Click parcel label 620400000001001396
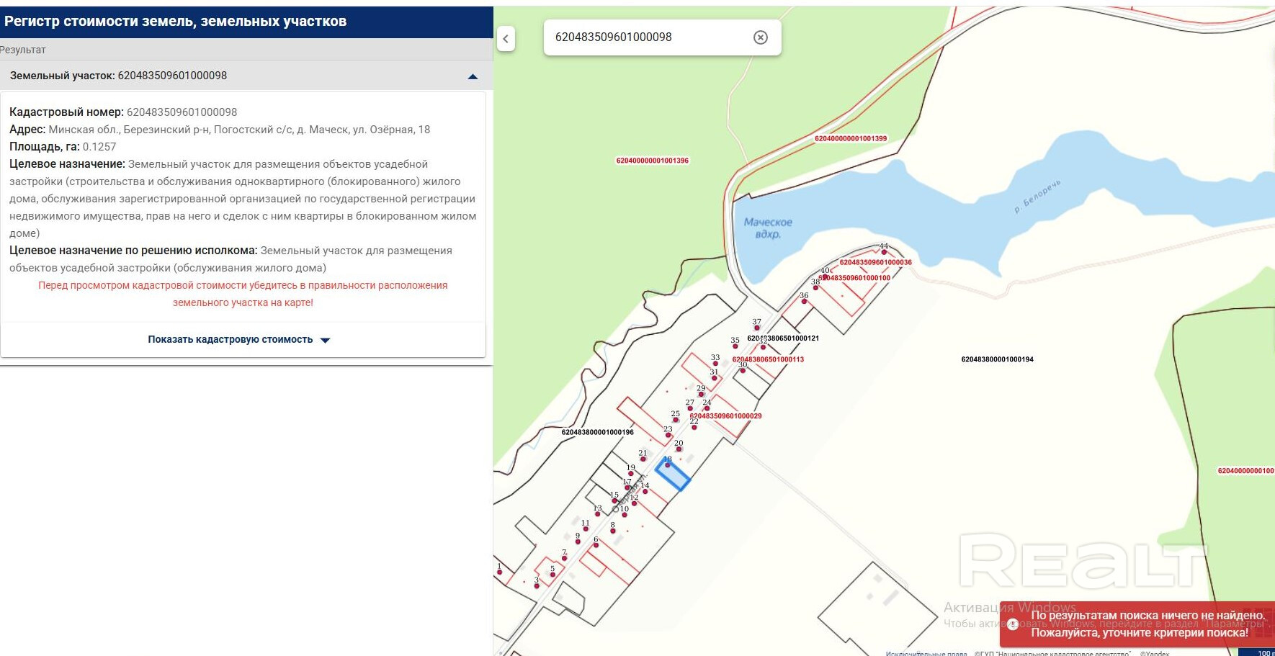The image size is (1275, 656). [652, 161]
